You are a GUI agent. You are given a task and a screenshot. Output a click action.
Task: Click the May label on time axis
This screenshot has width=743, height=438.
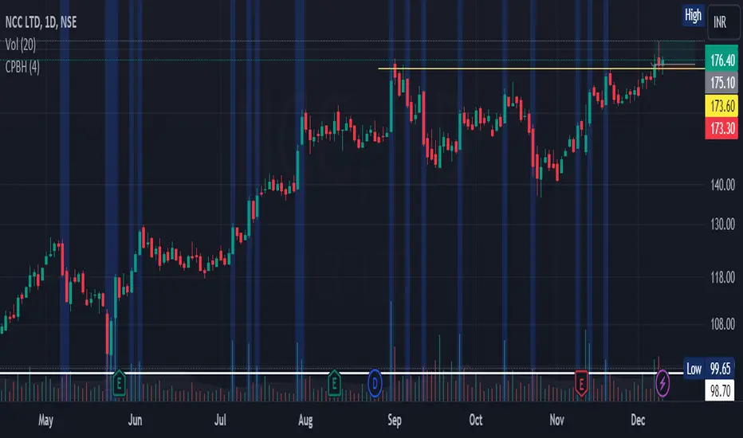pyautogui.click(x=46, y=420)
